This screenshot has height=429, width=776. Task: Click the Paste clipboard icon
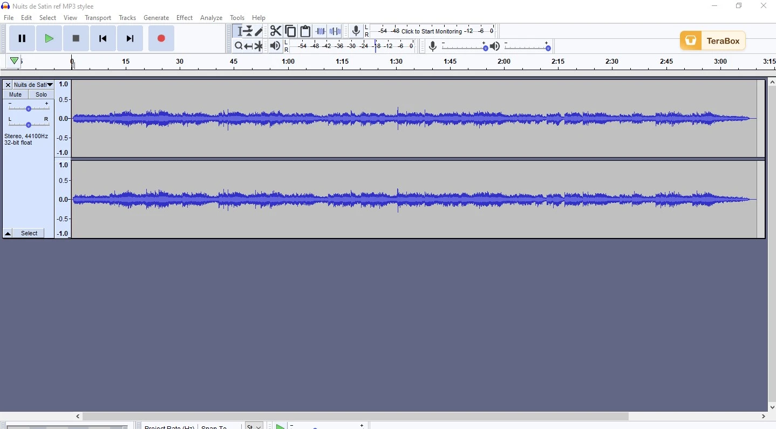pyautogui.click(x=306, y=31)
